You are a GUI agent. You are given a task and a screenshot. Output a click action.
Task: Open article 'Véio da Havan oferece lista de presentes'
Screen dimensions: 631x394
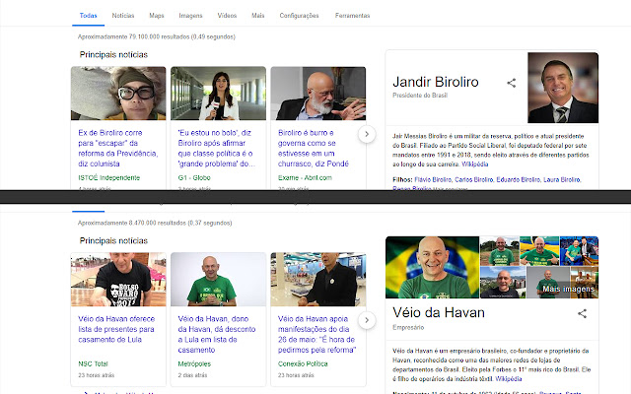116,329
